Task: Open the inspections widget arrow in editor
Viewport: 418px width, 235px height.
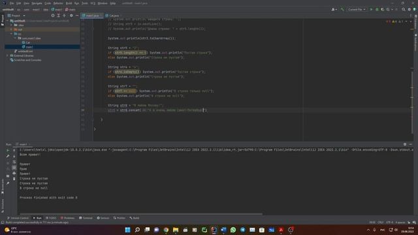Action: pos(406,22)
